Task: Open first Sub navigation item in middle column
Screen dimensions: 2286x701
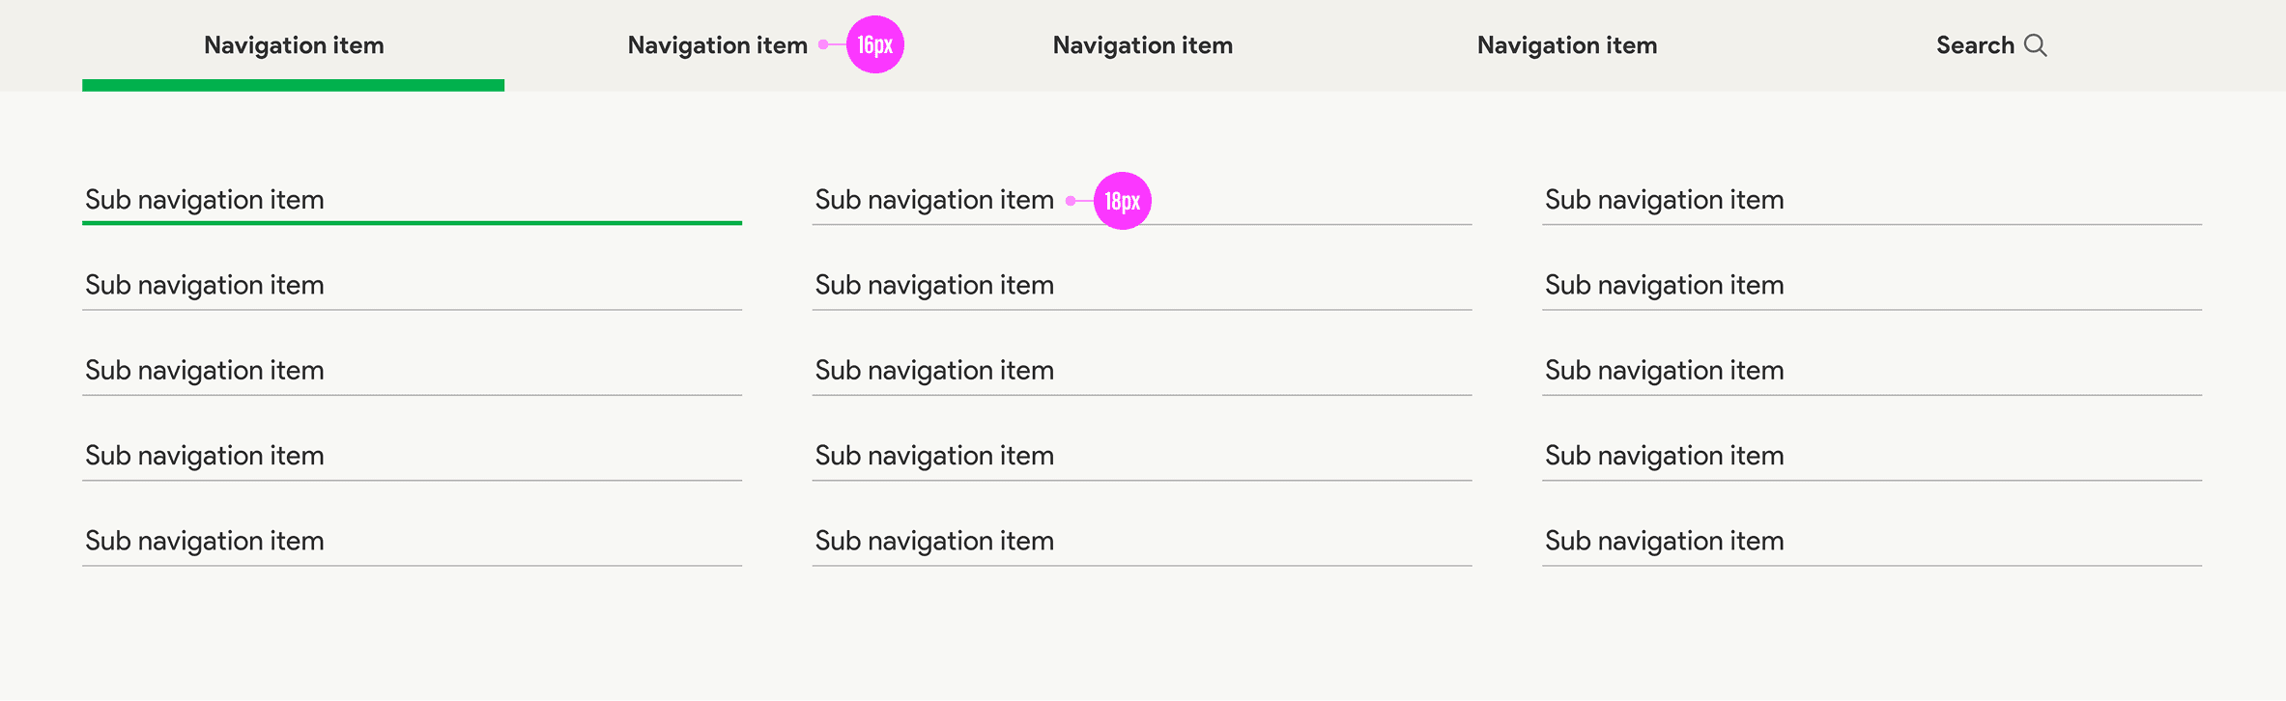Action: 934,200
